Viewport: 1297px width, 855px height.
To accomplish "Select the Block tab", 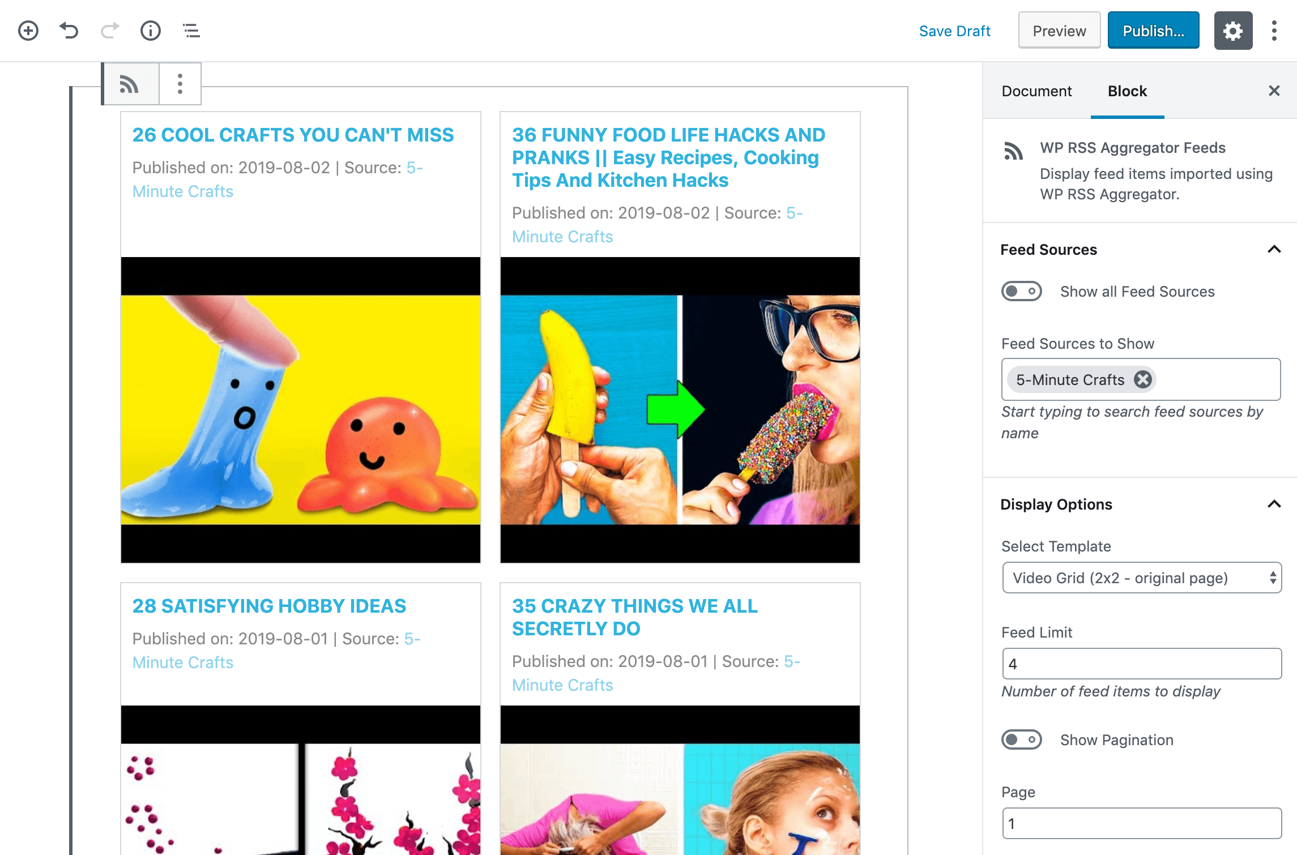I will [1127, 91].
